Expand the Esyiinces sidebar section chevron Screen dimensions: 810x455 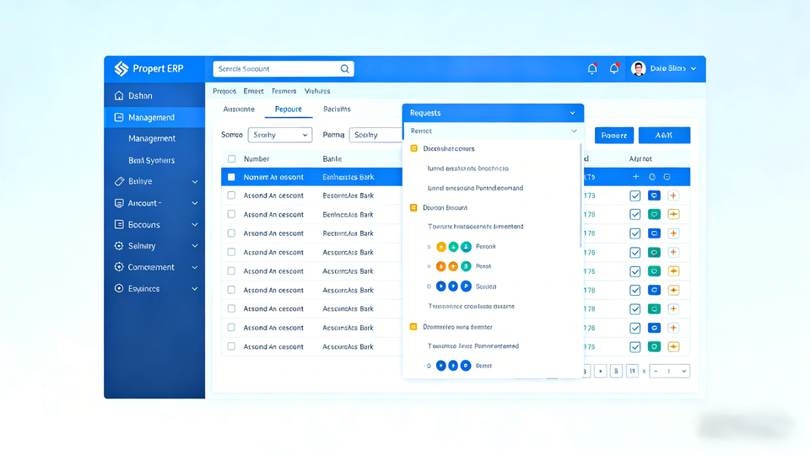point(195,289)
